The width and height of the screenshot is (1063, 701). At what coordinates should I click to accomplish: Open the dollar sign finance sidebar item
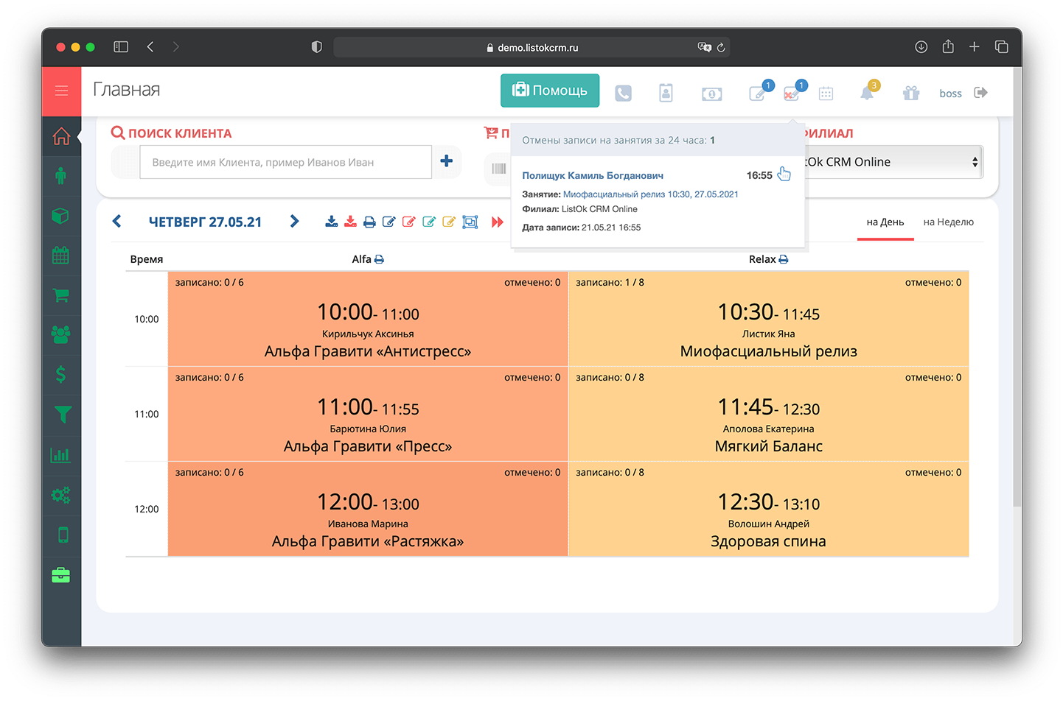pyautogui.click(x=61, y=375)
